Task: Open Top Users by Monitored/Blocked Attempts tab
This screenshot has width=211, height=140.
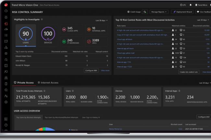Action: tap(61, 117)
